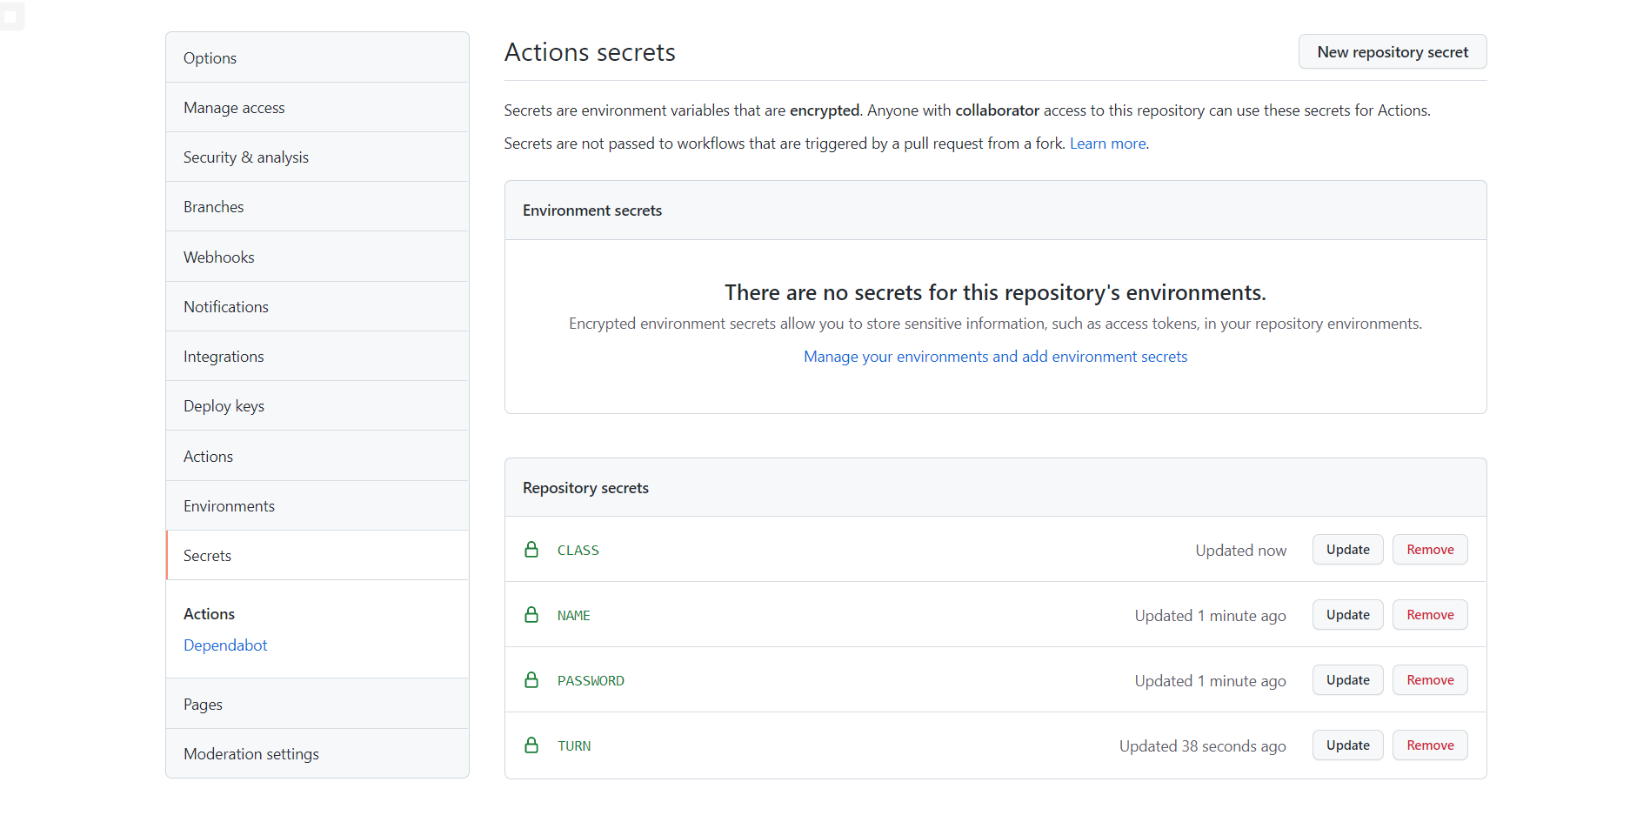Switch to Environments settings page
Screen dimensions: 1650x822
(x=229, y=506)
